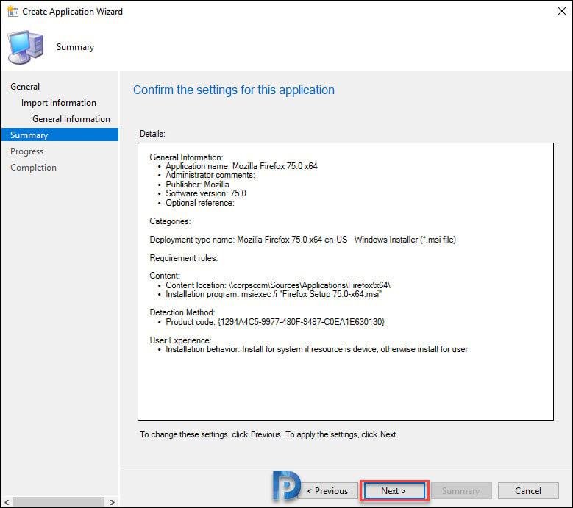
Task: Click the right arrow of the sidebar scrollbar
Action: [112, 502]
